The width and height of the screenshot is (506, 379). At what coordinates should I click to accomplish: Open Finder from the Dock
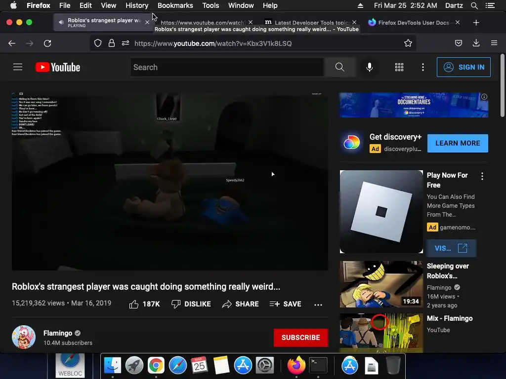coord(112,366)
